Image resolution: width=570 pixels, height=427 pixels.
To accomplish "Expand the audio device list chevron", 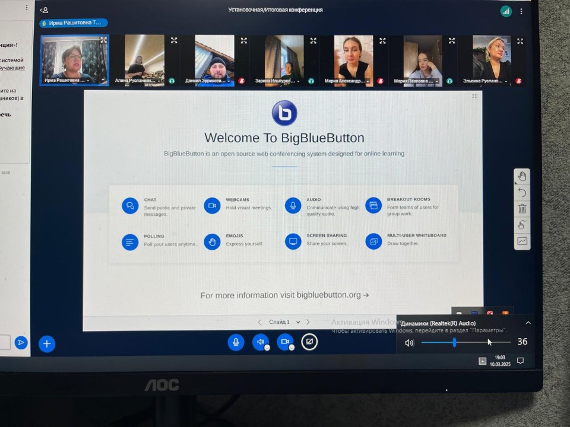I will pos(528,323).
